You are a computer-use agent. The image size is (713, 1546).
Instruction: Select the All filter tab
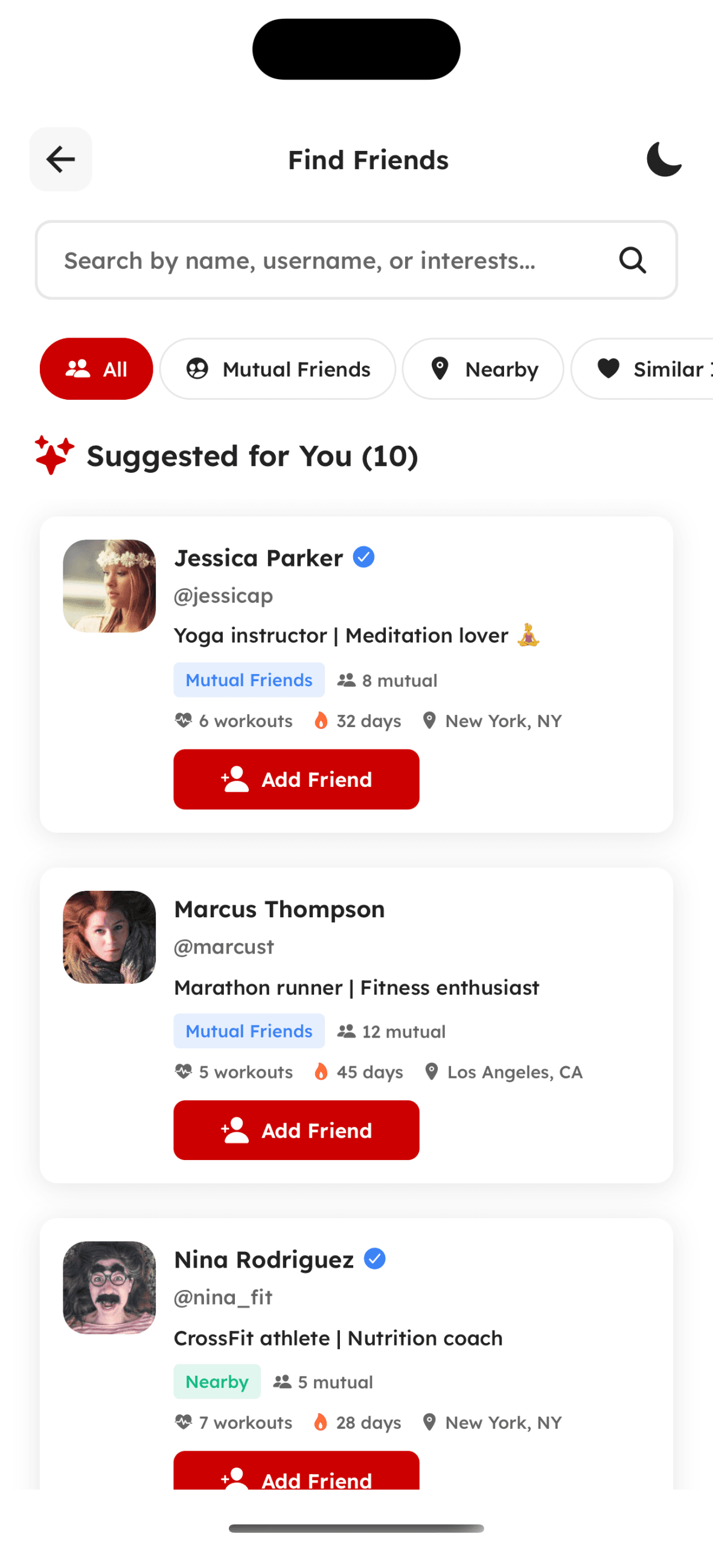[96, 369]
